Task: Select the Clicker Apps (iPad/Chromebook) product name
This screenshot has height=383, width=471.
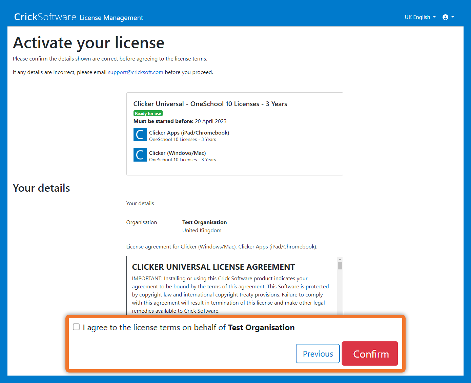Action: coord(189,133)
